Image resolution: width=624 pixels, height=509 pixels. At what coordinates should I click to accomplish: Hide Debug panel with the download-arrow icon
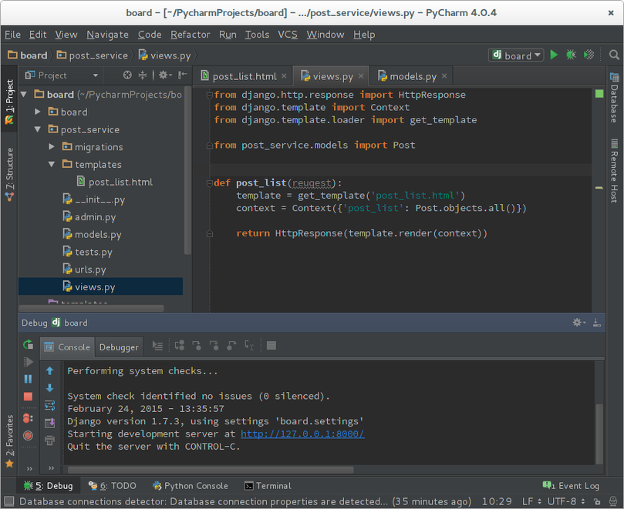point(596,323)
